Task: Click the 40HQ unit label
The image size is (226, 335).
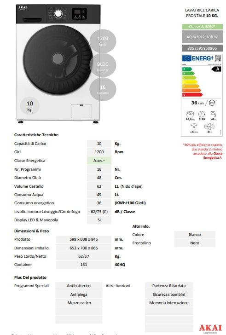Action: point(120,265)
